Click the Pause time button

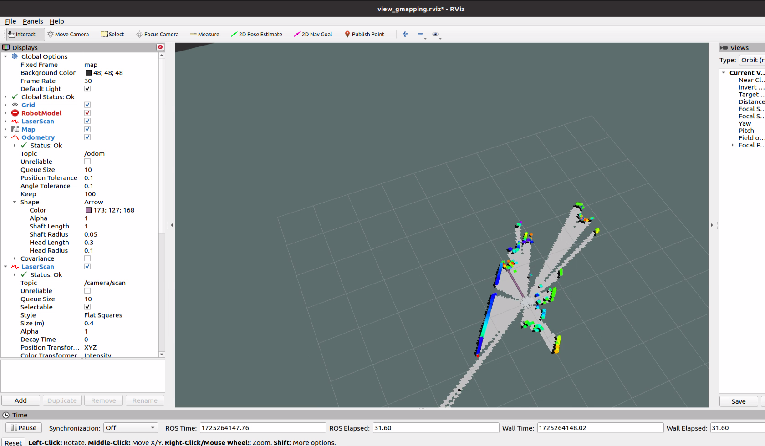click(24, 428)
